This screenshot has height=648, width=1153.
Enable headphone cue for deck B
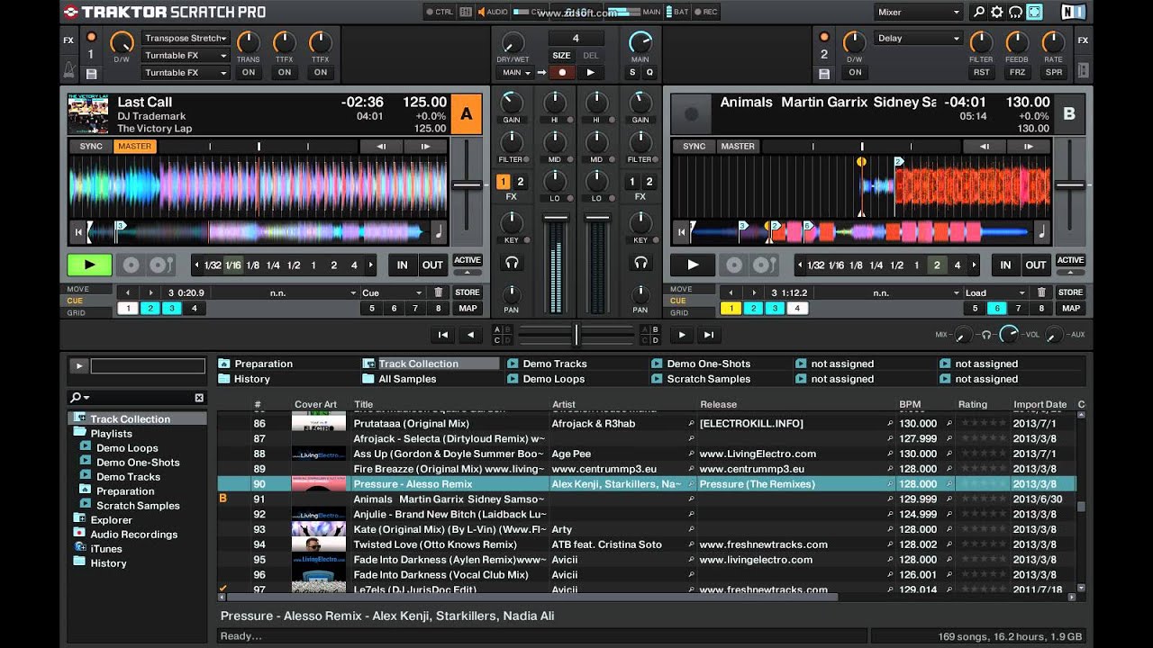pos(640,263)
